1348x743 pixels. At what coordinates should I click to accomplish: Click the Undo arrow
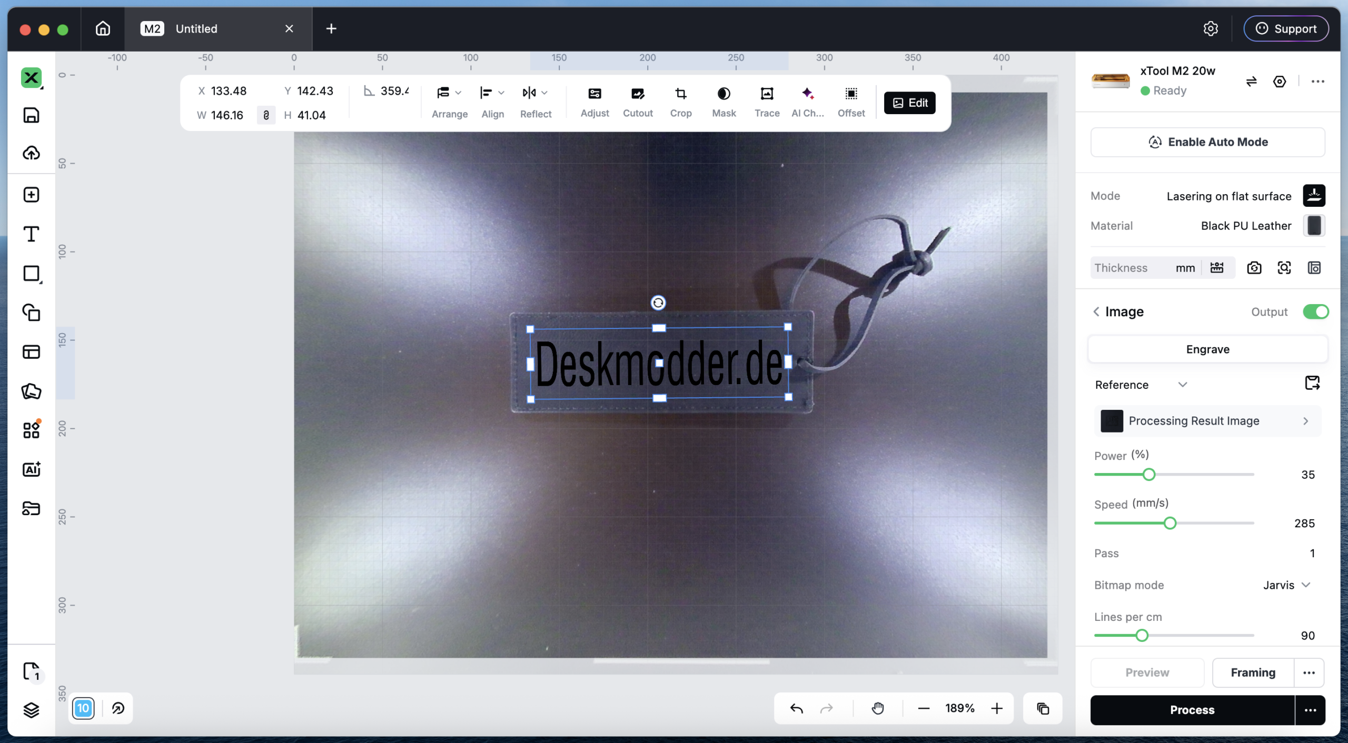(x=796, y=708)
